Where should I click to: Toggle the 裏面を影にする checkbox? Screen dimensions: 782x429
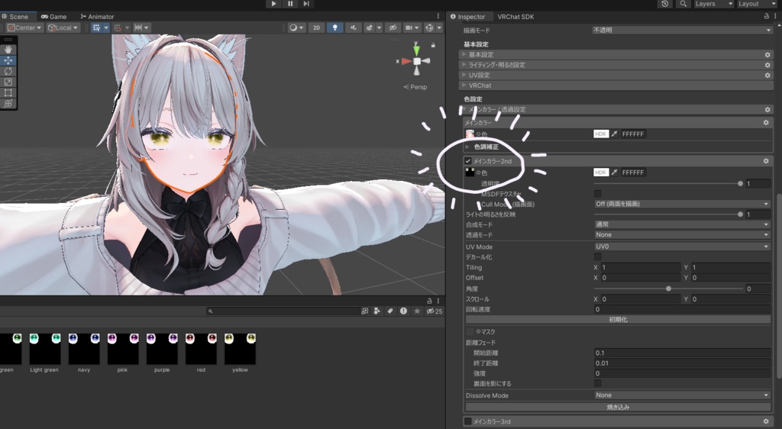(x=597, y=383)
